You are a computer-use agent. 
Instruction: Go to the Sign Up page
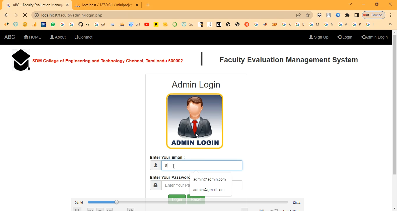(319, 37)
